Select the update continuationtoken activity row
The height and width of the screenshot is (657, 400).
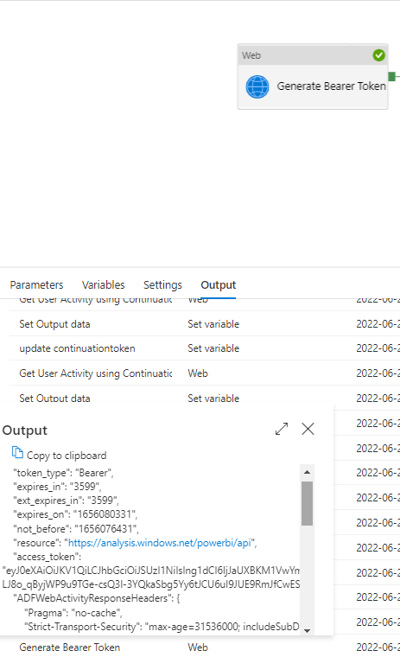[205, 348]
